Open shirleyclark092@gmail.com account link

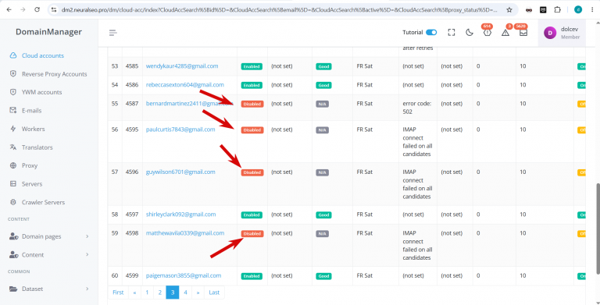point(180,215)
